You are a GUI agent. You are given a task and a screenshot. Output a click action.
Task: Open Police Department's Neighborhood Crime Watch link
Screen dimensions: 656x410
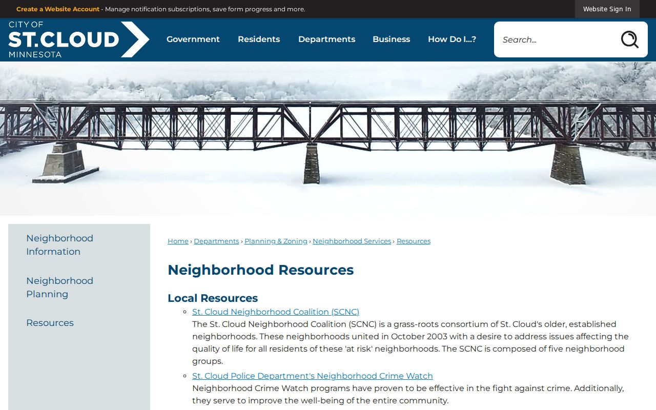click(x=313, y=376)
